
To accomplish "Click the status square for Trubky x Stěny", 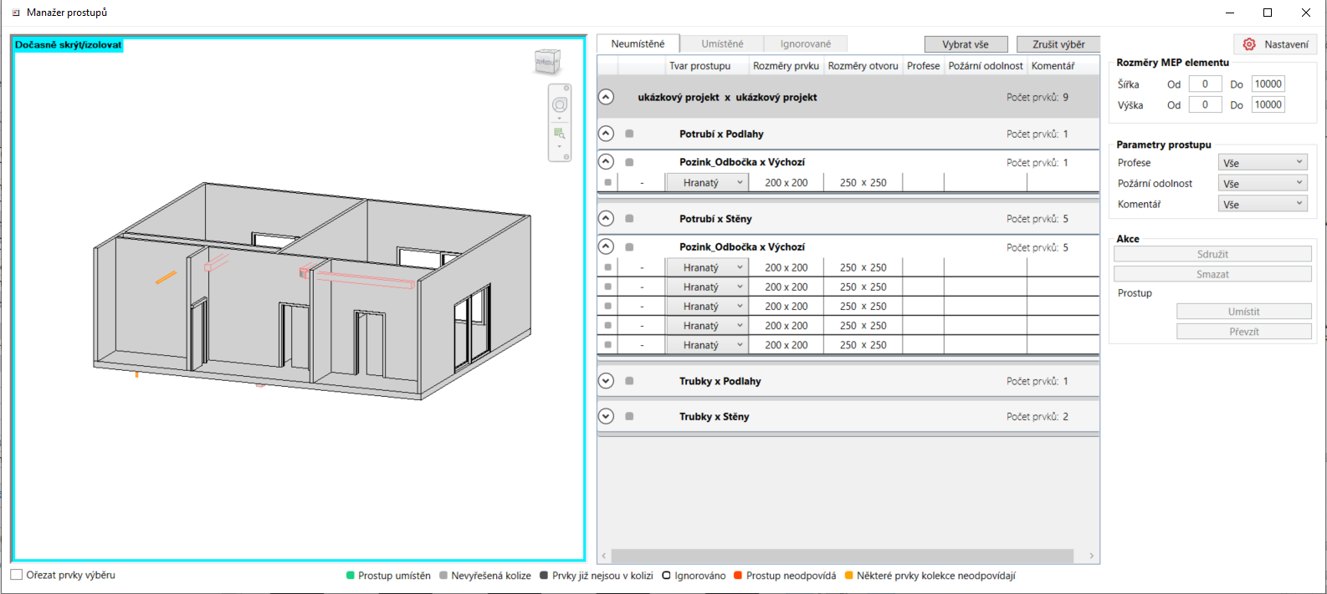I will (629, 416).
